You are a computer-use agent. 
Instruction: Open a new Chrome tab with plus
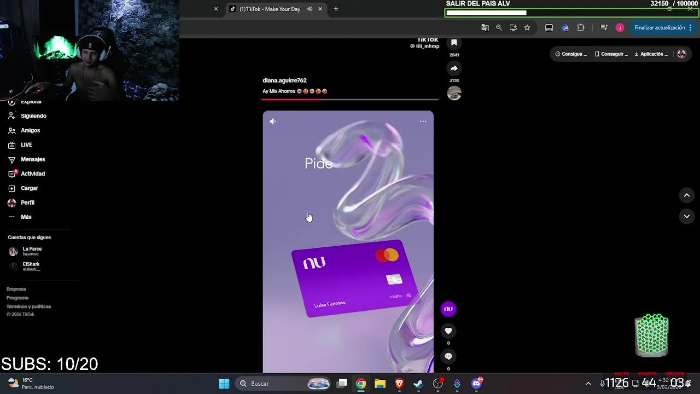[336, 9]
